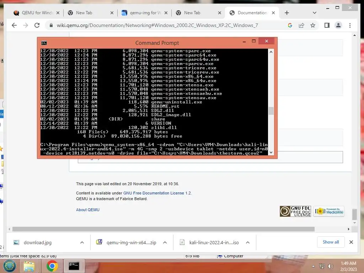
Task: Close the Documentation tab
Action: [273, 13]
